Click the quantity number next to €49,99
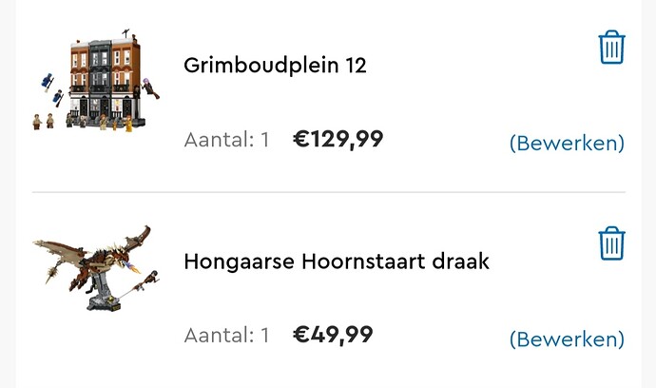The height and width of the screenshot is (388, 656). click(264, 336)
